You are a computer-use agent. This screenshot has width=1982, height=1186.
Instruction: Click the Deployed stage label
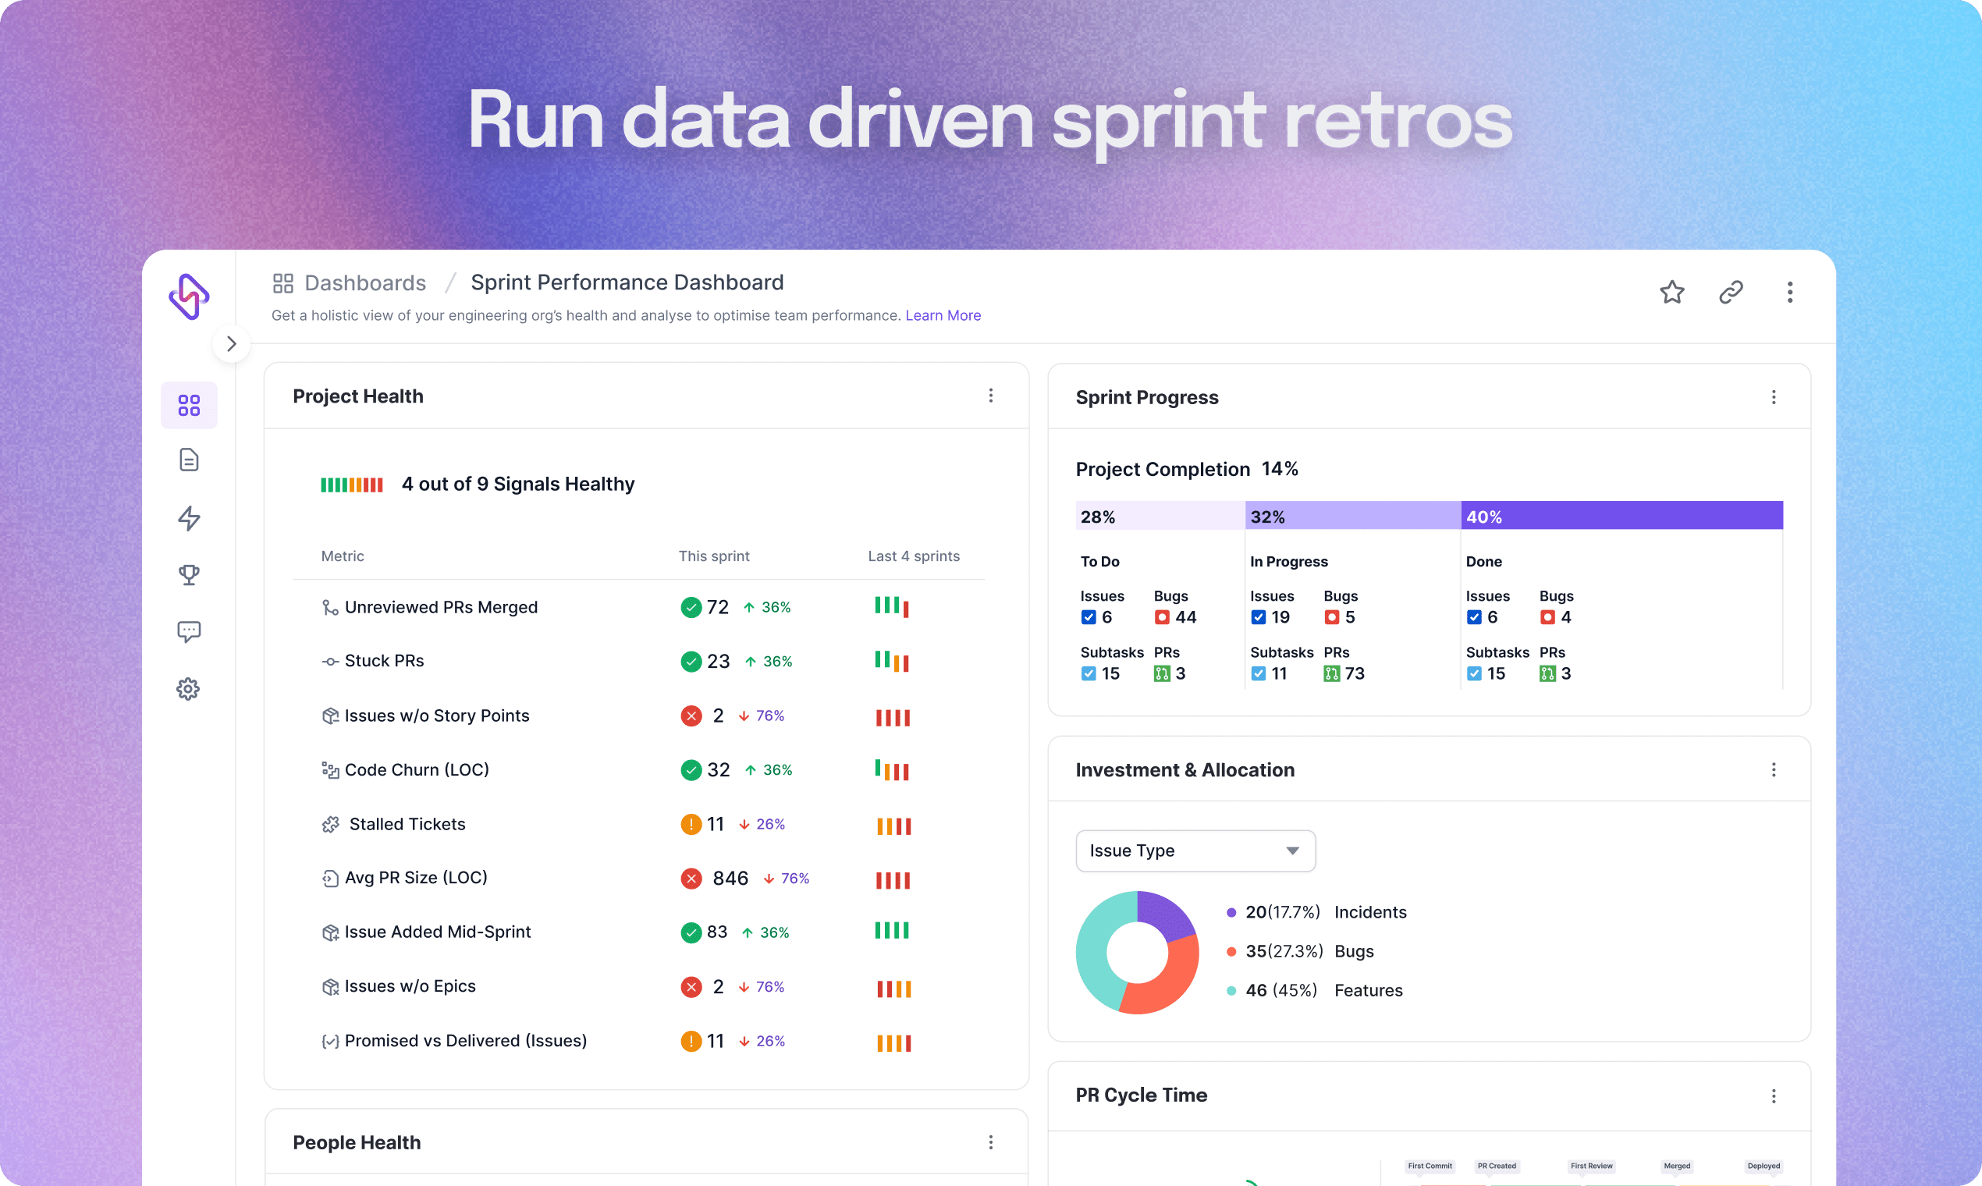tap(1763, 1166)
